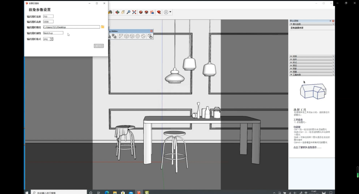
Task: Open Cortana circle icon on taskbar
Action: pos(91,193)
